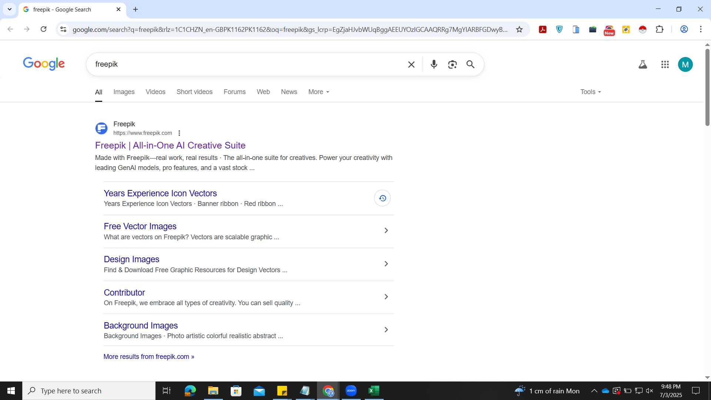Screen dimensions: 711x400
Task: Open the Chrome profile icon
Action: tap(684, 29)
